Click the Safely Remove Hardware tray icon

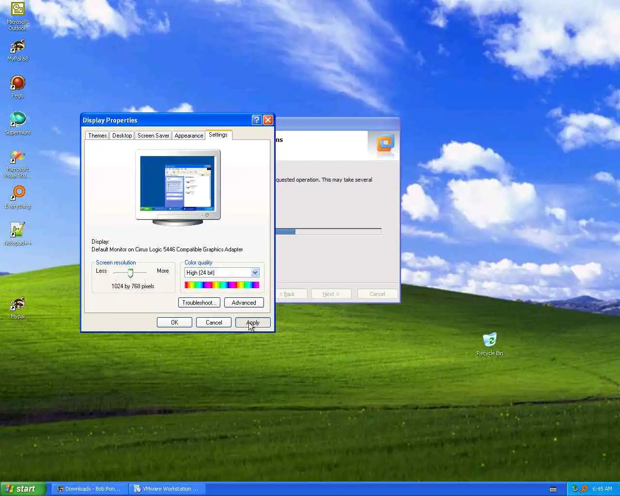[575, 489]
